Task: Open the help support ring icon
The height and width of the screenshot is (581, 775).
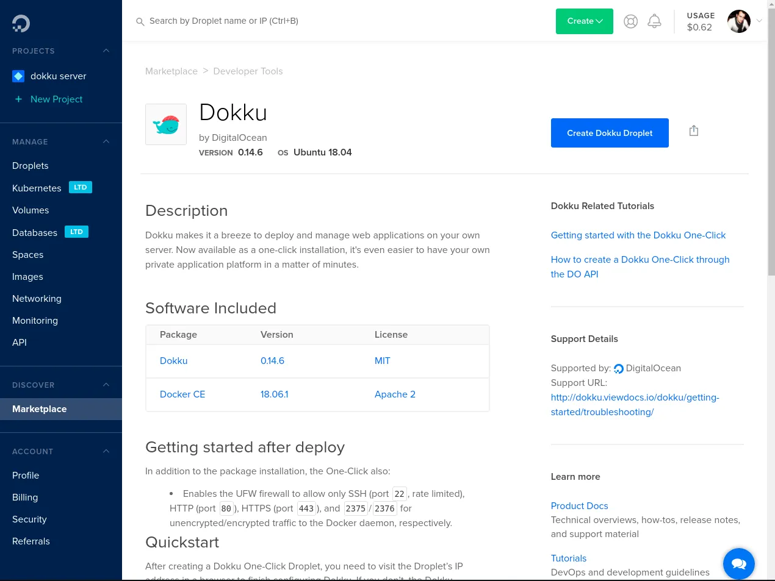Action: tap(630, 21)
